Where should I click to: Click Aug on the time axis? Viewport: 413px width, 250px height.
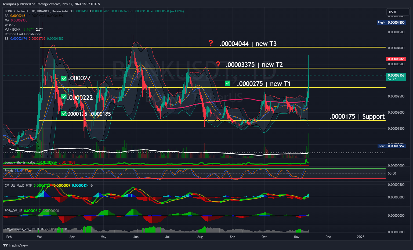(200, 237)
